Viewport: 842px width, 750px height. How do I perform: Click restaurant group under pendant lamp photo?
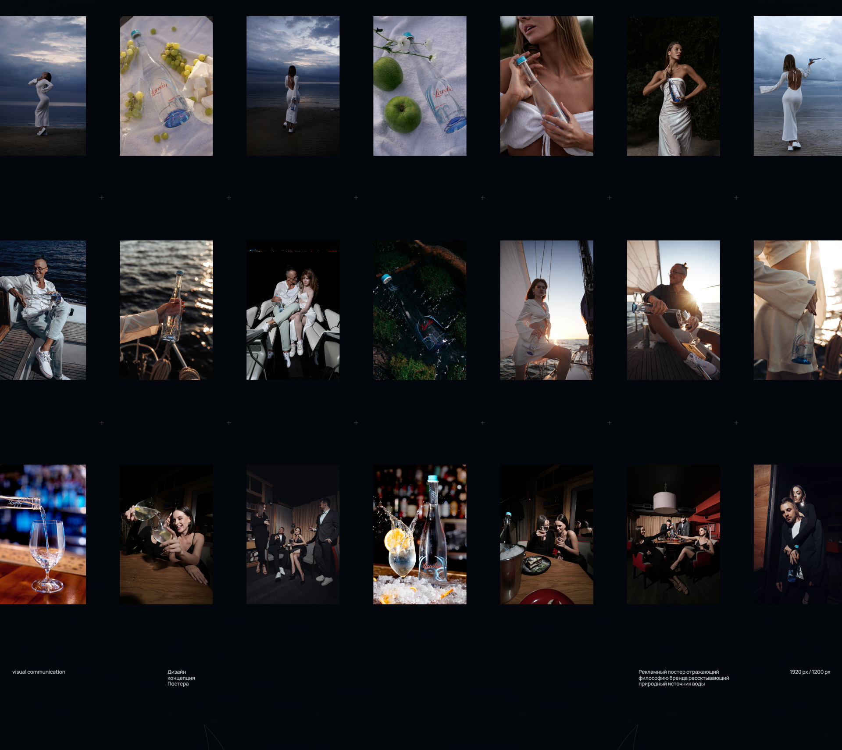click(x=673, y=534)
